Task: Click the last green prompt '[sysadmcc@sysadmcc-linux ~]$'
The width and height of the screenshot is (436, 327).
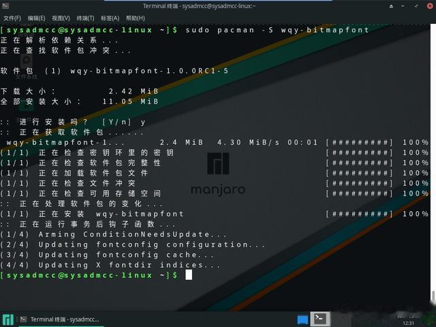Action: pyautogui.click(x=89, y=275)
